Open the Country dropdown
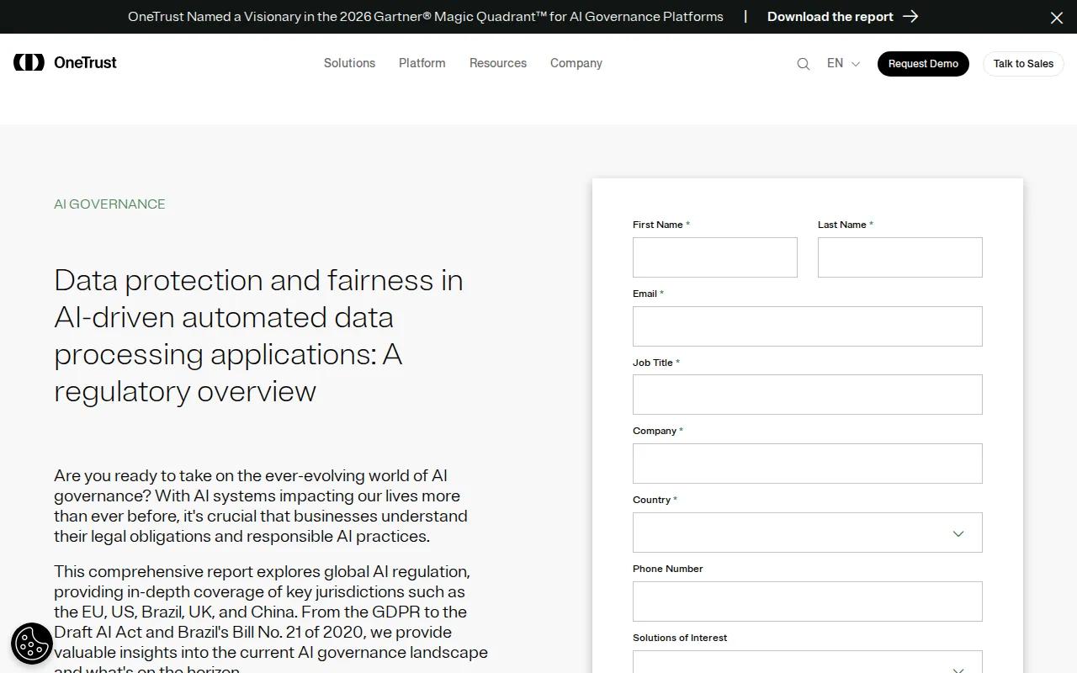 808,533
